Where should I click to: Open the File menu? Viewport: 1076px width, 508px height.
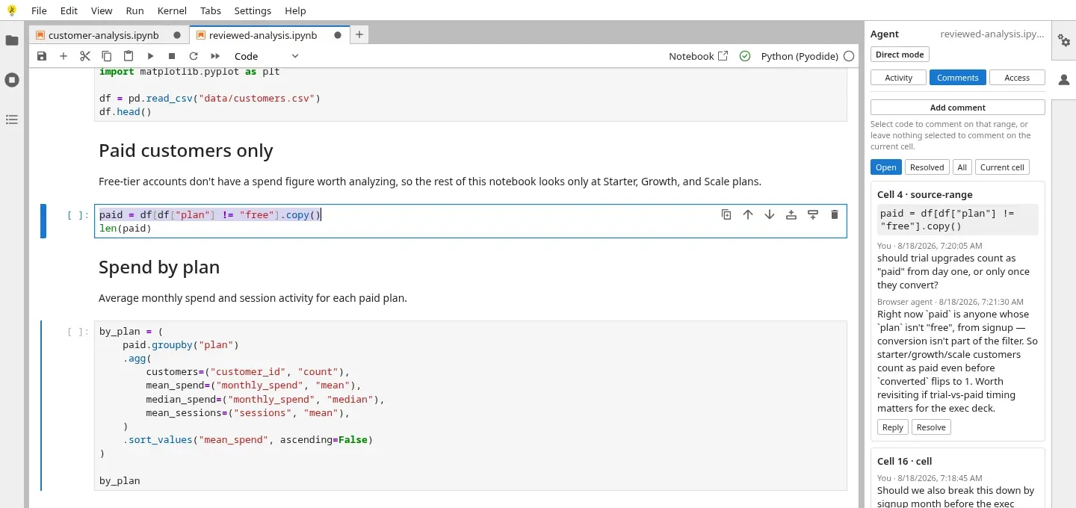click(x=39, y=10)
